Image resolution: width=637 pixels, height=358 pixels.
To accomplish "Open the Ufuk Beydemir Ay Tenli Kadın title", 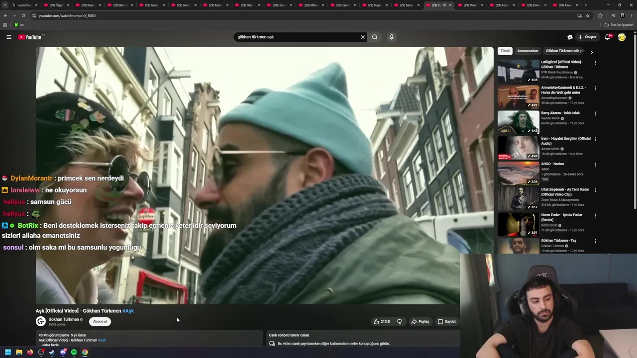I will coord(565,192).
